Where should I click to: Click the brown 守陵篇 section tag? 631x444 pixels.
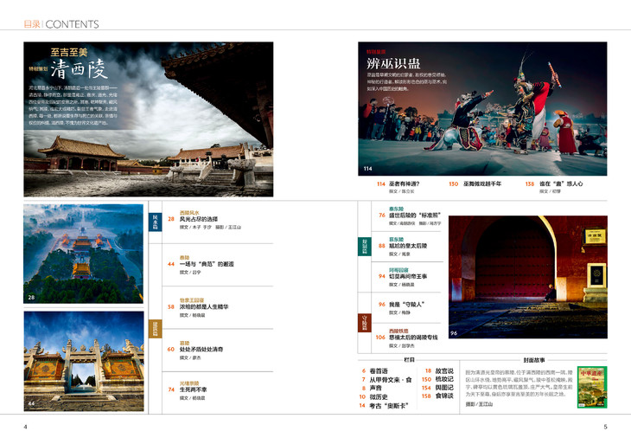coord(365,324)
